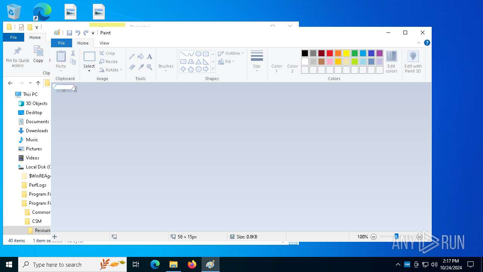Activate Color 2 background selector
This screenshot has width=483, height=272.
click(292, 62)
